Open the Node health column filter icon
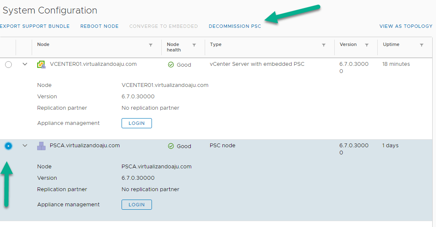This screenshot has height=227, width=436. coord(194,45)
